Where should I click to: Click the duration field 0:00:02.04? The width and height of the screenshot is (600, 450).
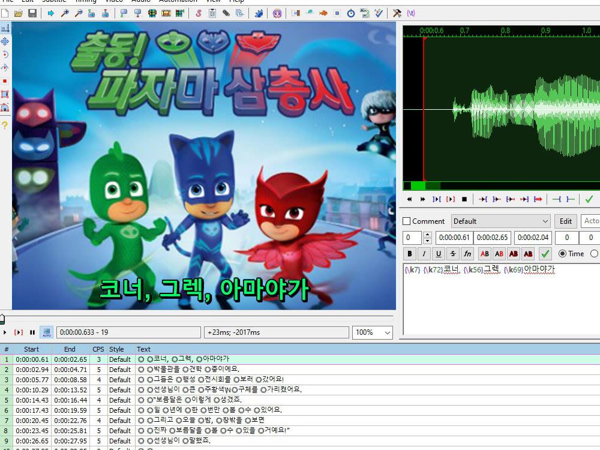tap(533, 238)
